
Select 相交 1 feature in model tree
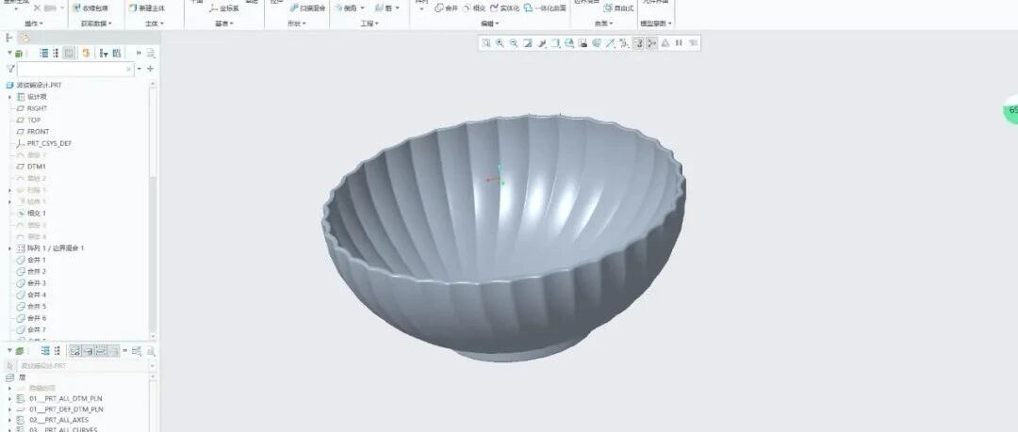[x=37, y=214]
